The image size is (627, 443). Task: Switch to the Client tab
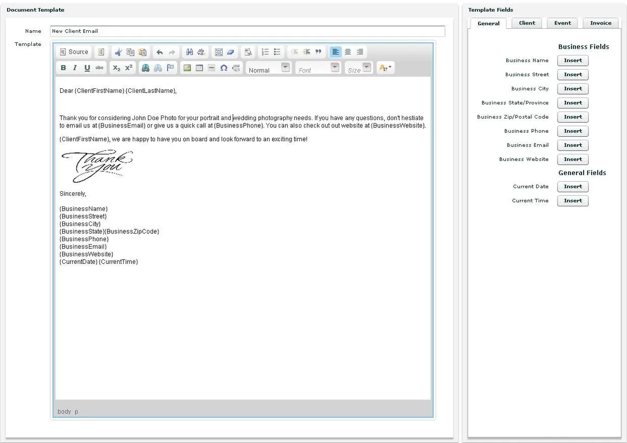click(x=527, y=23)
